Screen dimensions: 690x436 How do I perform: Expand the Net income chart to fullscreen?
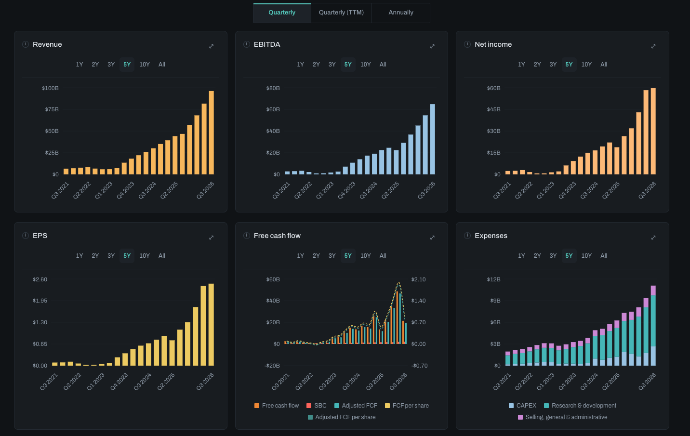point(653,46)
